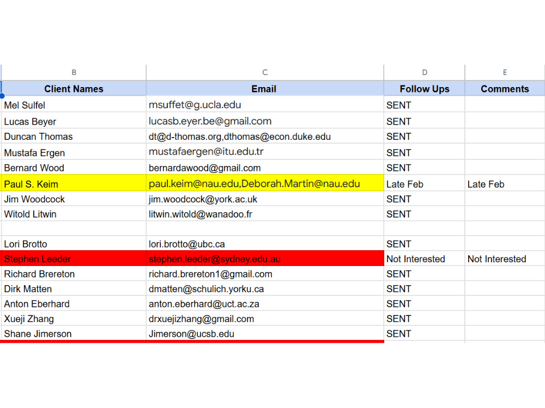Select the Mustafa Ergen name cell
The width and height of the screenshot is (545, 408).
pyautogui.click(x=74, y=152)
